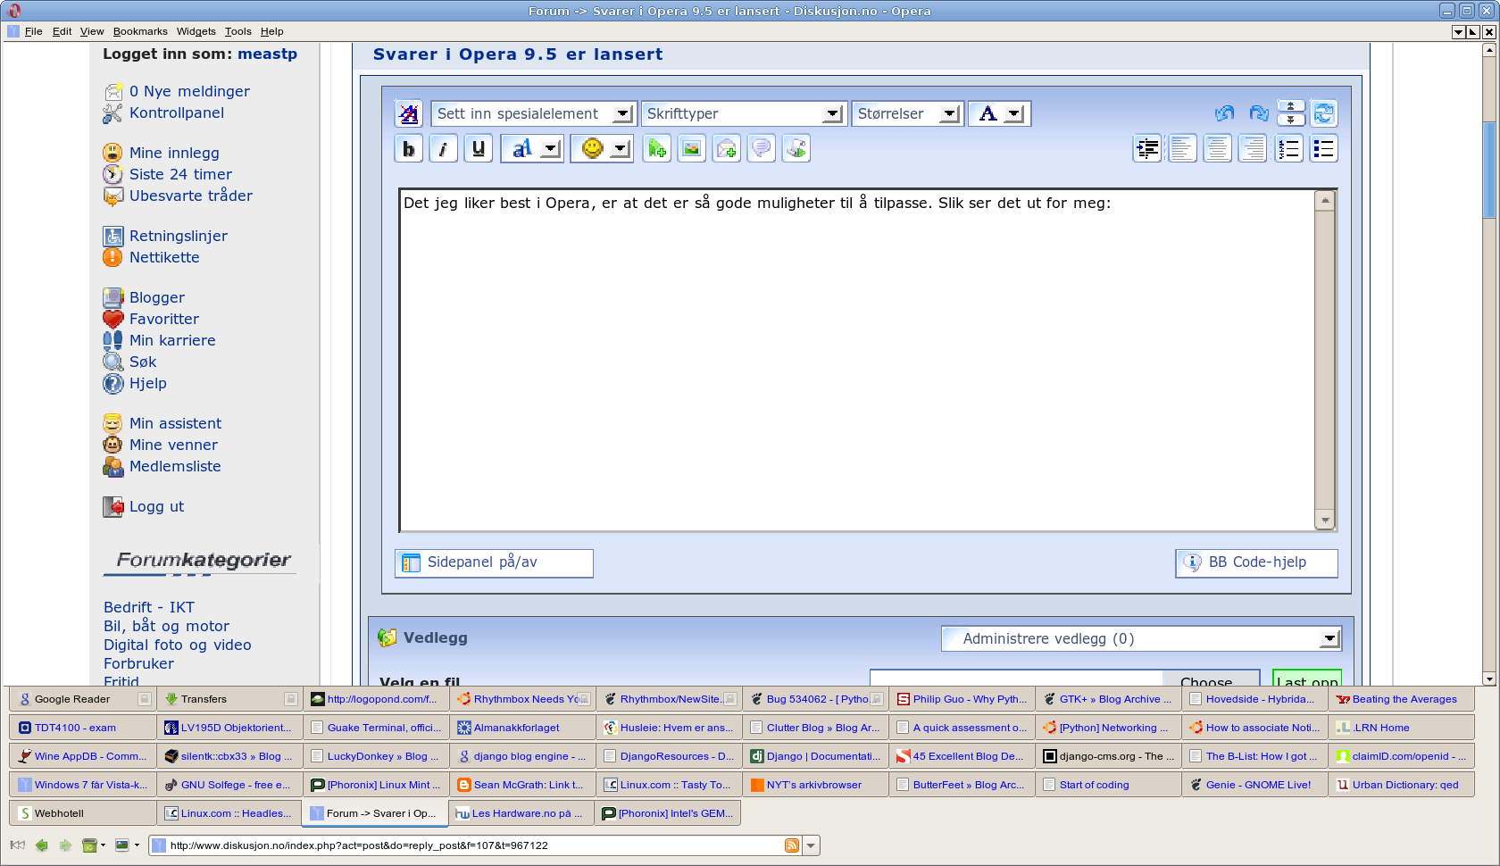Screen dimensions: 1500x866
Task: Click Logg ut link
Action: click(x=156, y=506)
